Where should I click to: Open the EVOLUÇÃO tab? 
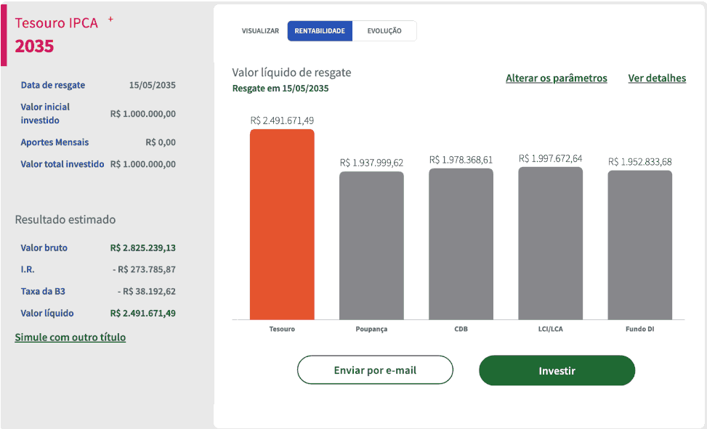385,30
